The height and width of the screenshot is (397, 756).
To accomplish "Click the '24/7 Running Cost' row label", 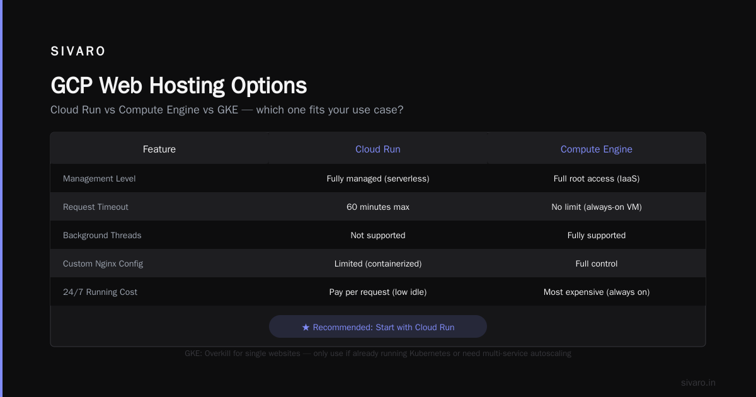I will click(x=100, y=292).
